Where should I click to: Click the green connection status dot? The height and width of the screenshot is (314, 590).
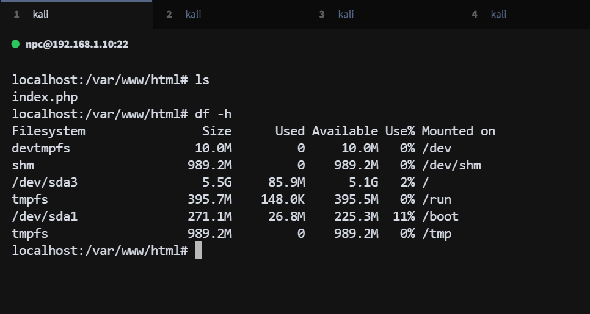(16, 45)
